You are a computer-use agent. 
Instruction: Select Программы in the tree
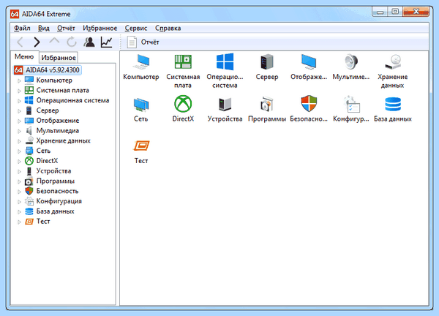[x=56, y=181]
